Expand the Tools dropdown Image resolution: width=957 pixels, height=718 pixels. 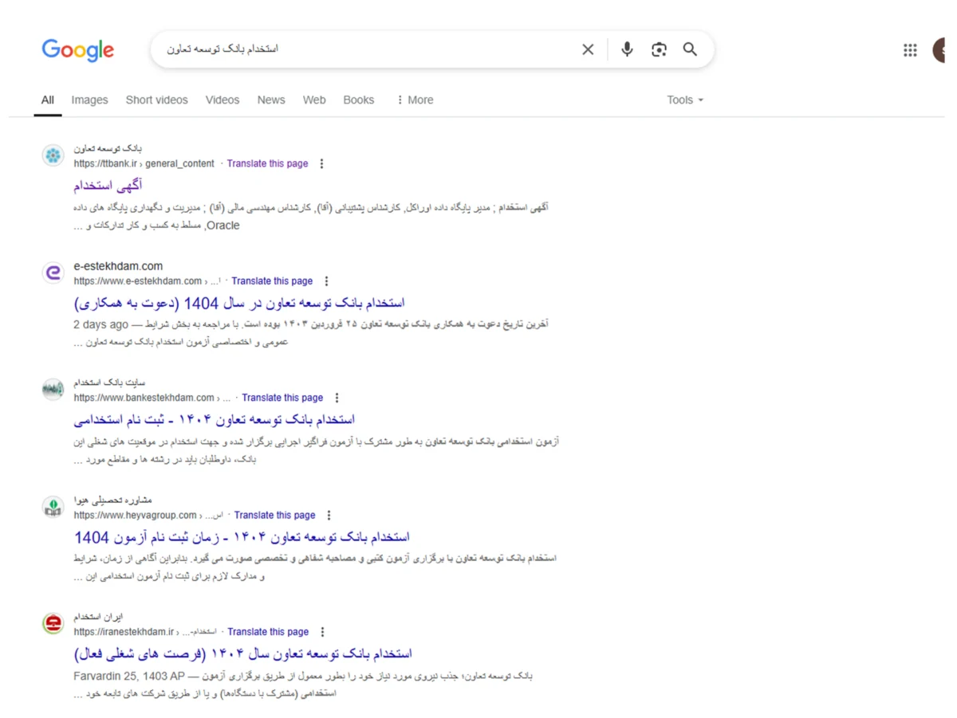685,100
